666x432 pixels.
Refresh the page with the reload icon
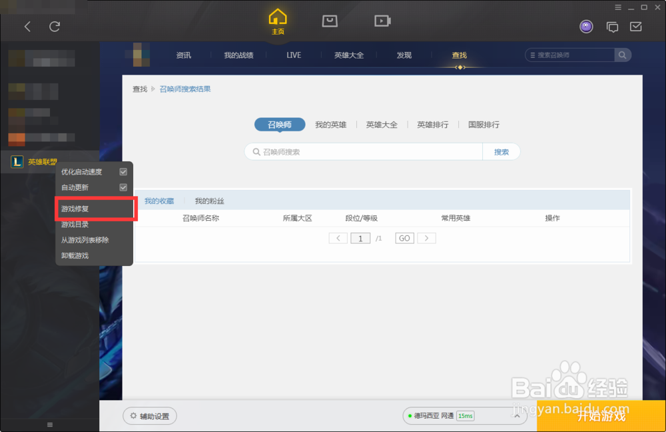pos(55,27)
